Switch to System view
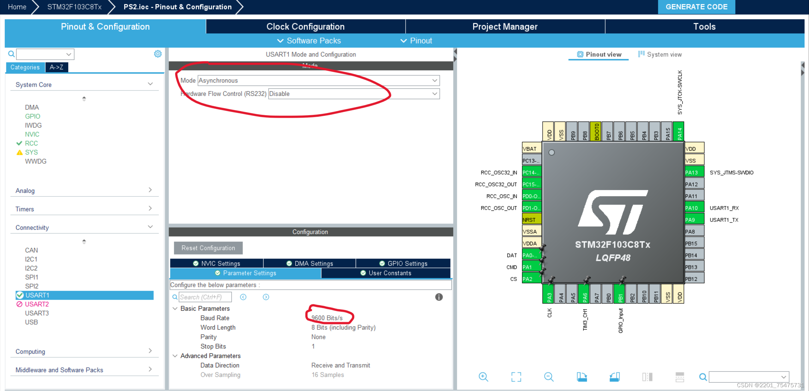Screen dimensions: 809x391 click(x=660, y=54)
